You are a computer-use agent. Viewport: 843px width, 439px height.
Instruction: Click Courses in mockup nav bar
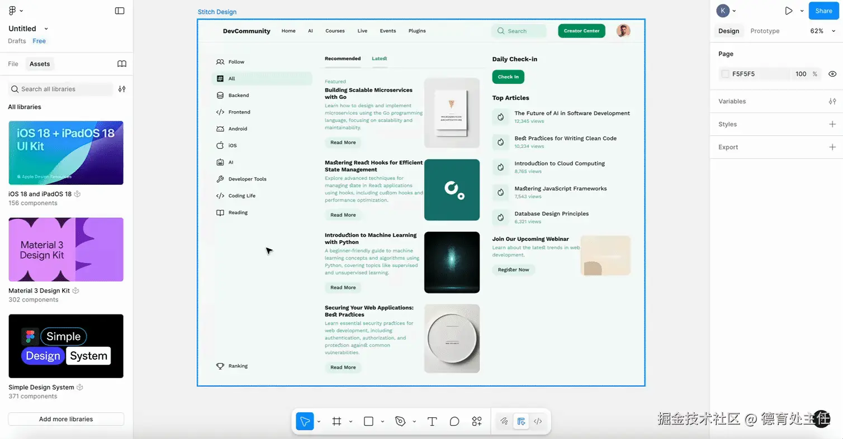click(335, 31)
